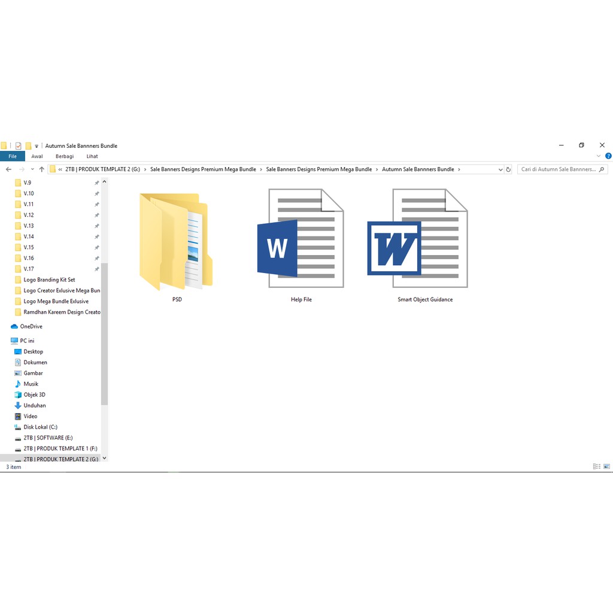Open the PSD folder
The height and width of the screenshot is (613, 613).
pyautogui.click(x=176, y=242)
